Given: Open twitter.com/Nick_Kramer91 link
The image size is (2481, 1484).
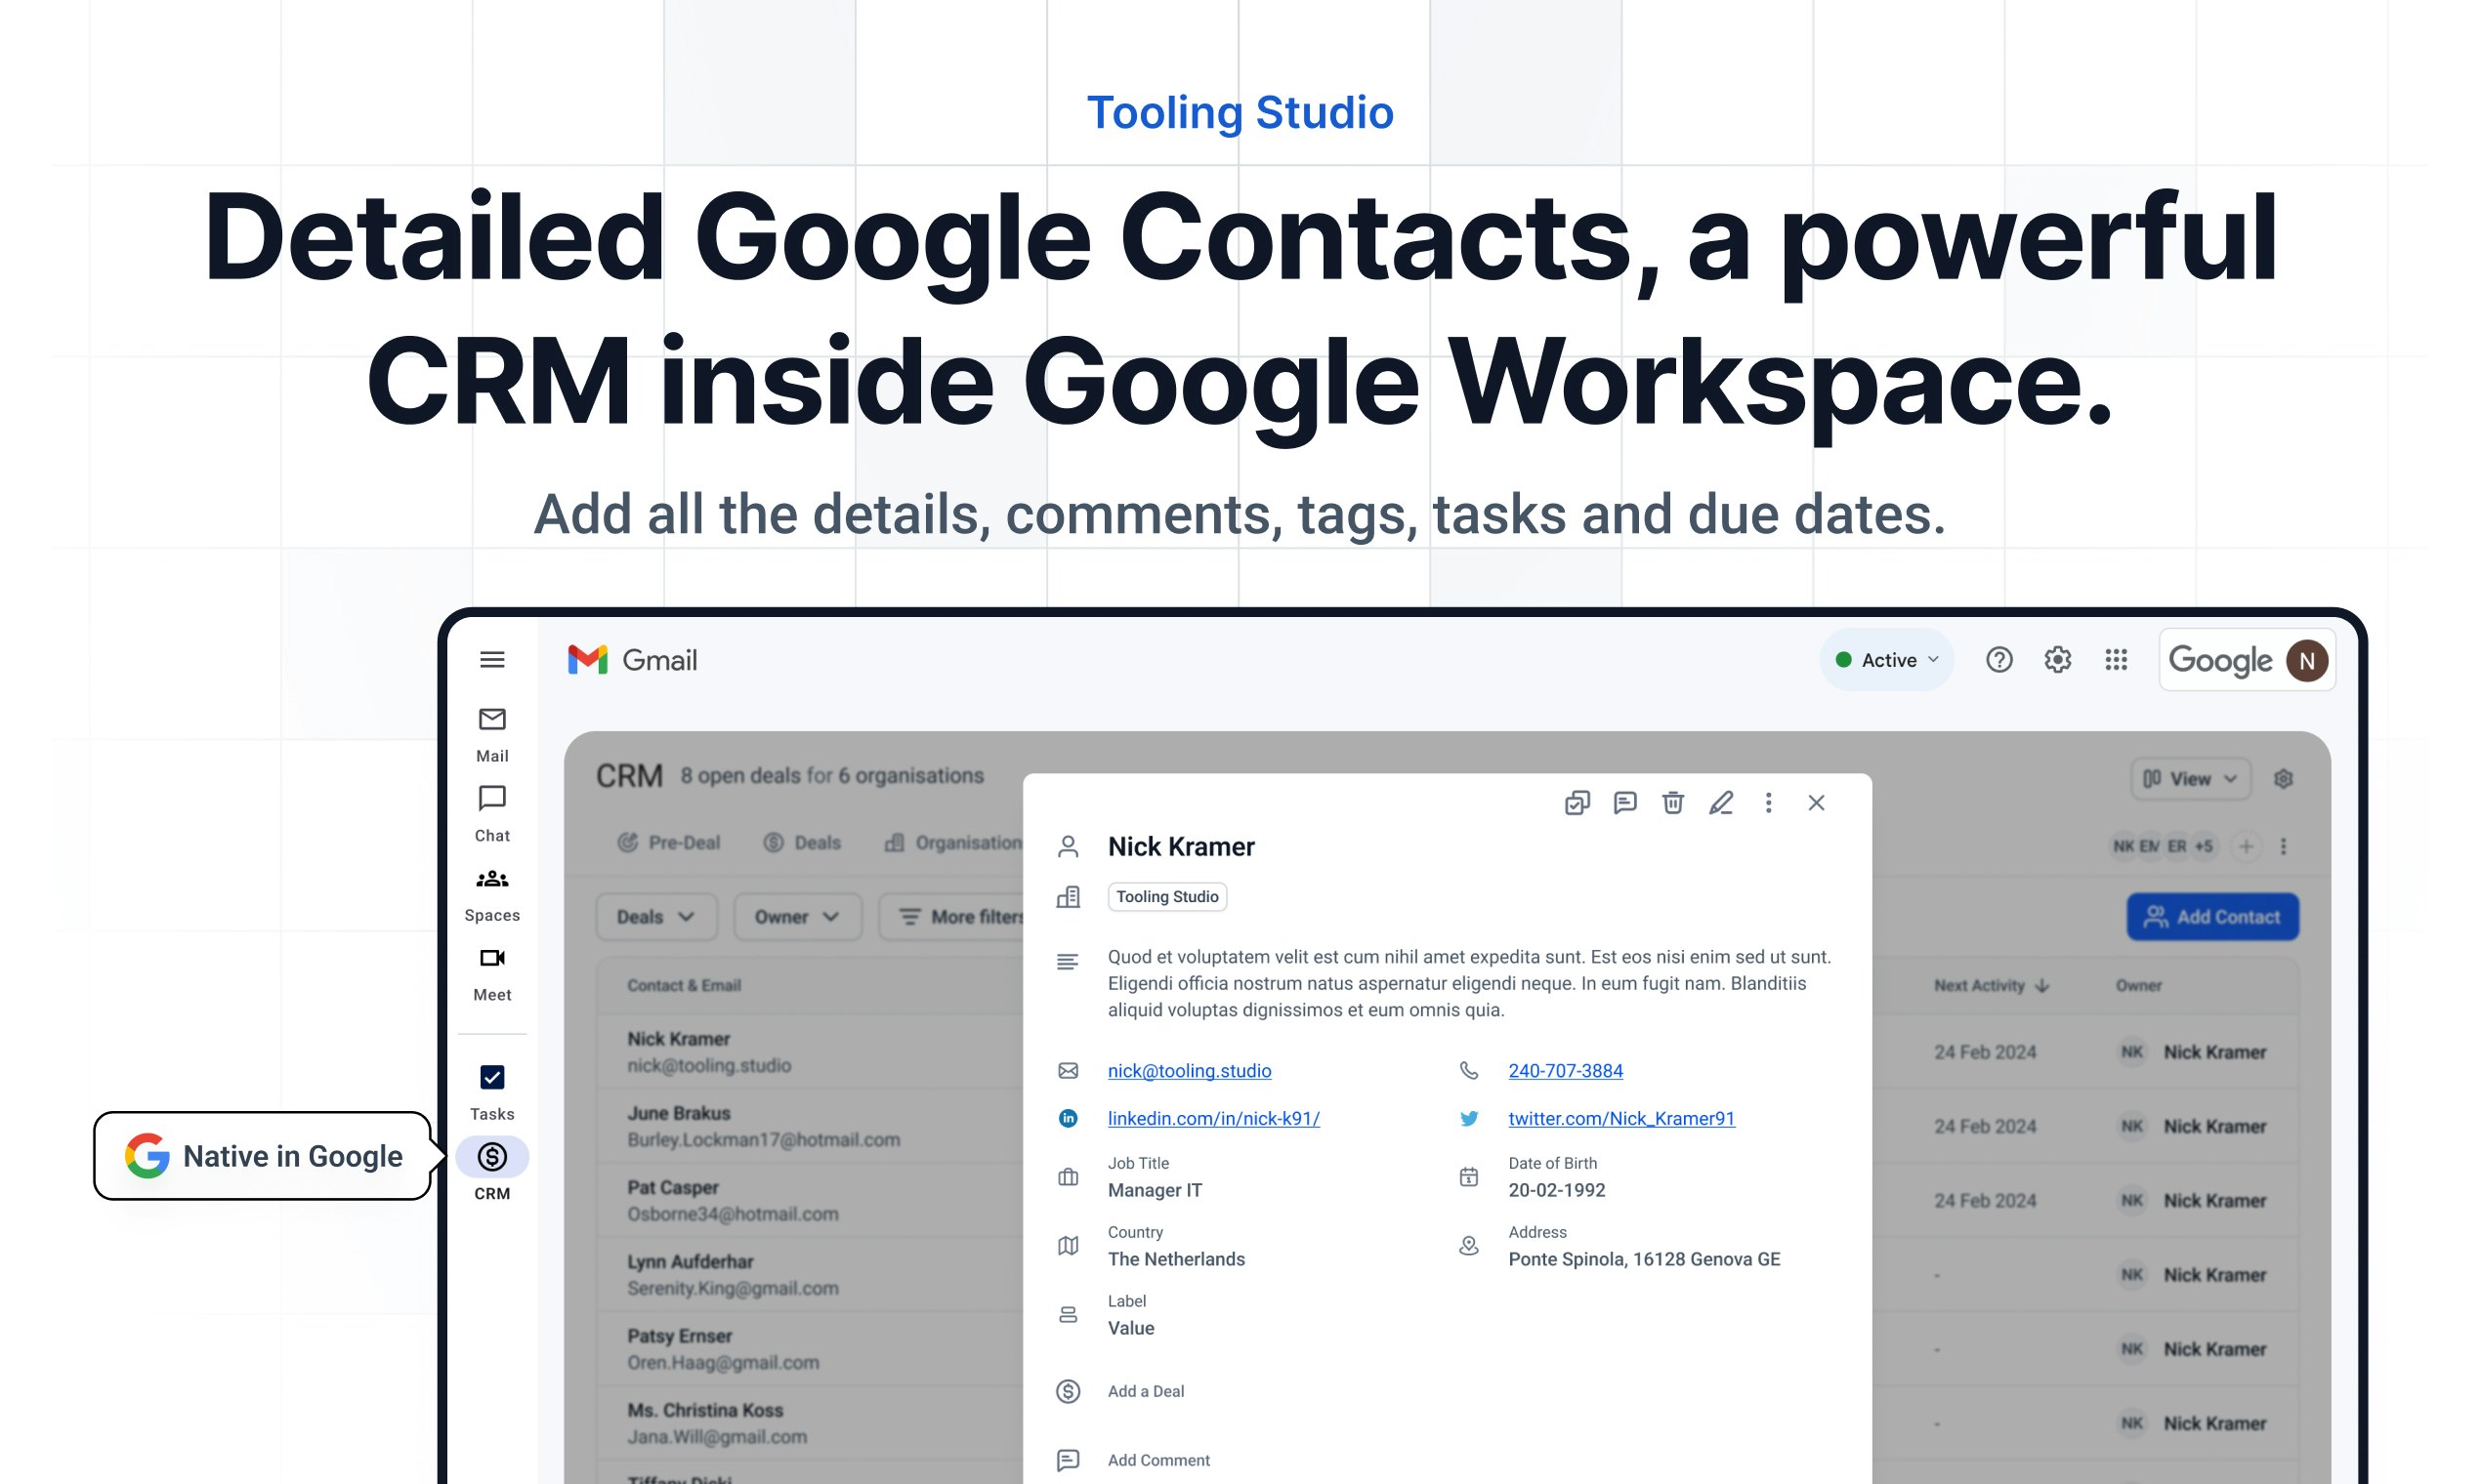Looking at the screenshot, I should 1621,1119.
